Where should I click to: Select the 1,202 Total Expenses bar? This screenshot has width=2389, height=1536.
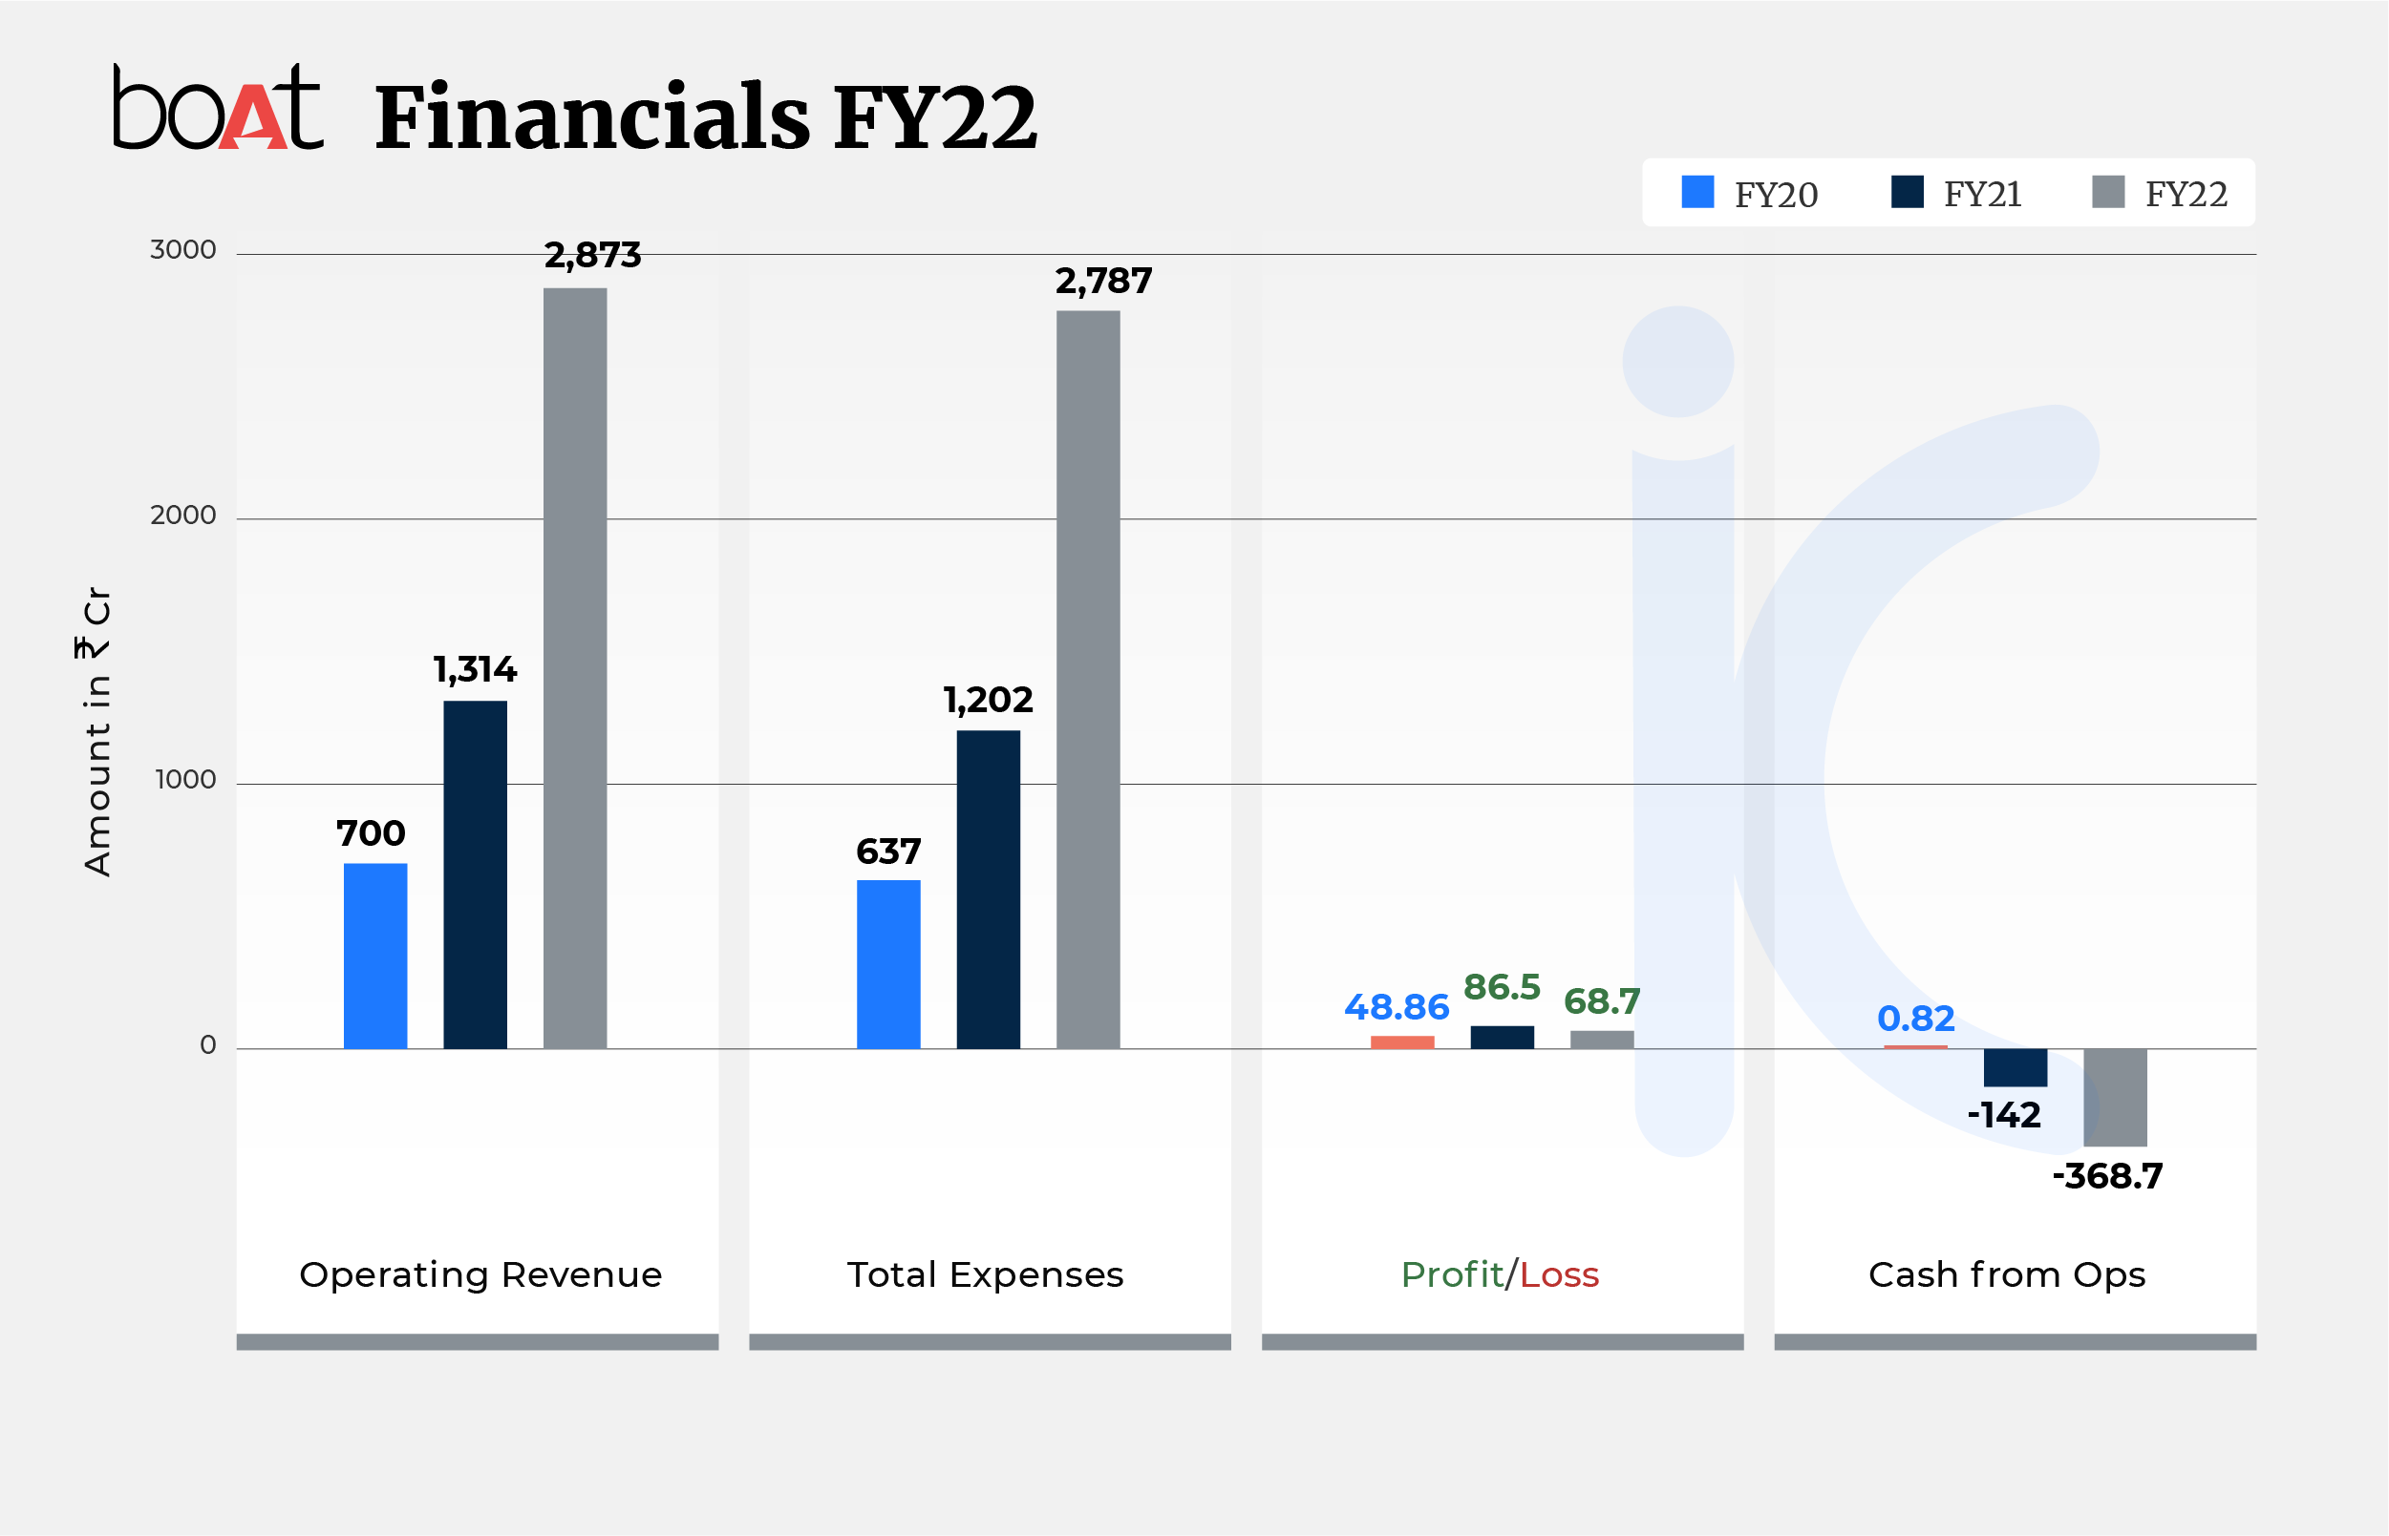click(x=988, y=890)
